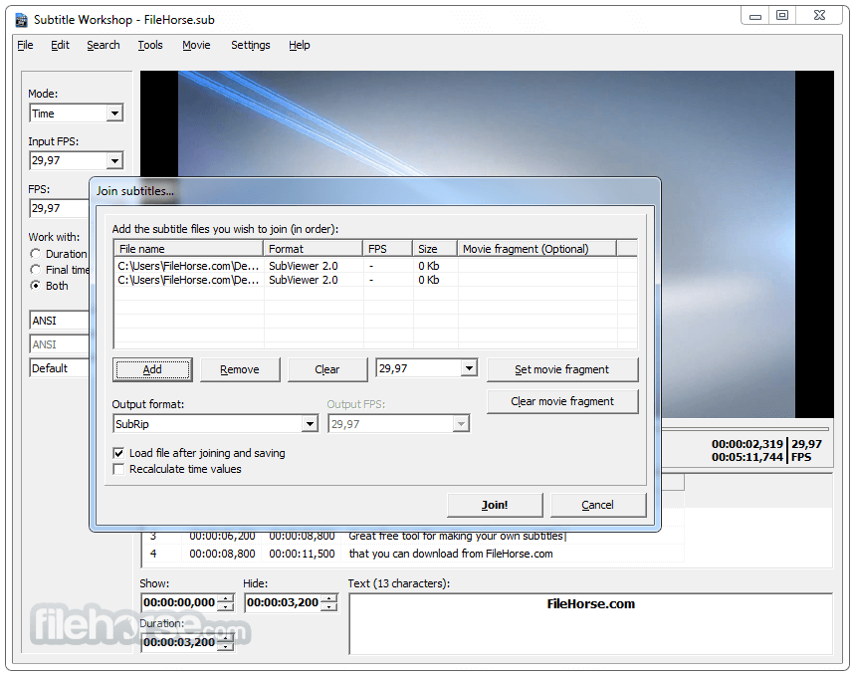The height and width of the screenshot is (675, 854).
Task: Decrease the Duration with down arrow
Action: click(x=225, y=647)
